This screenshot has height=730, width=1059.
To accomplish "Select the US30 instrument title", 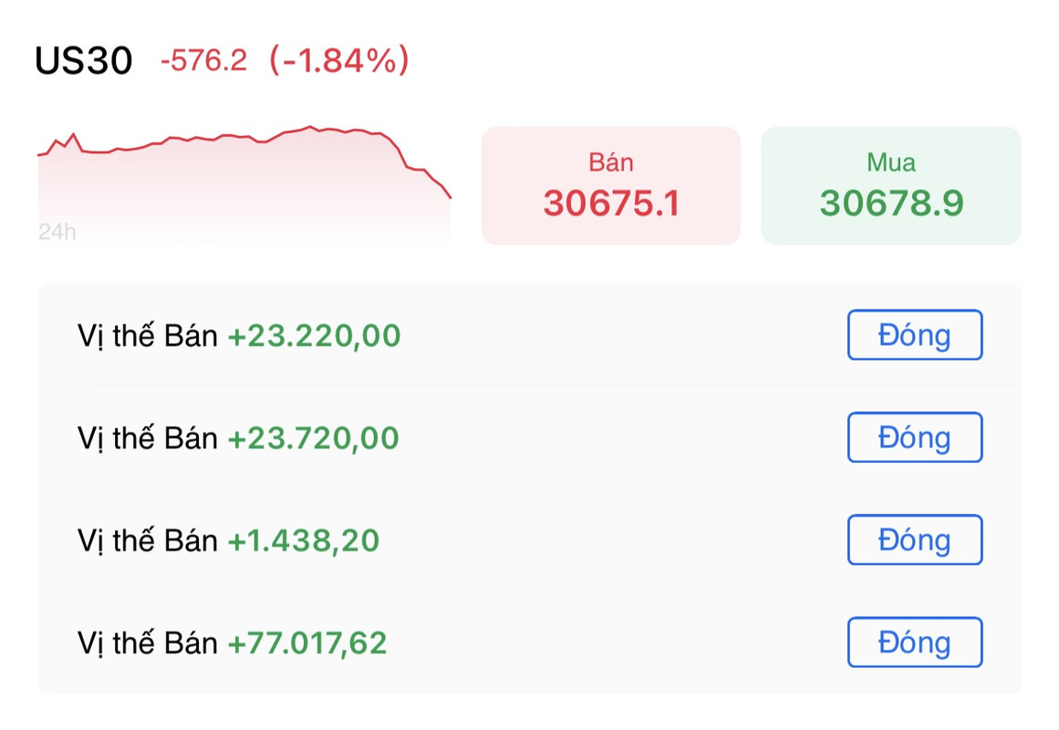I will (x=84, y=61).
